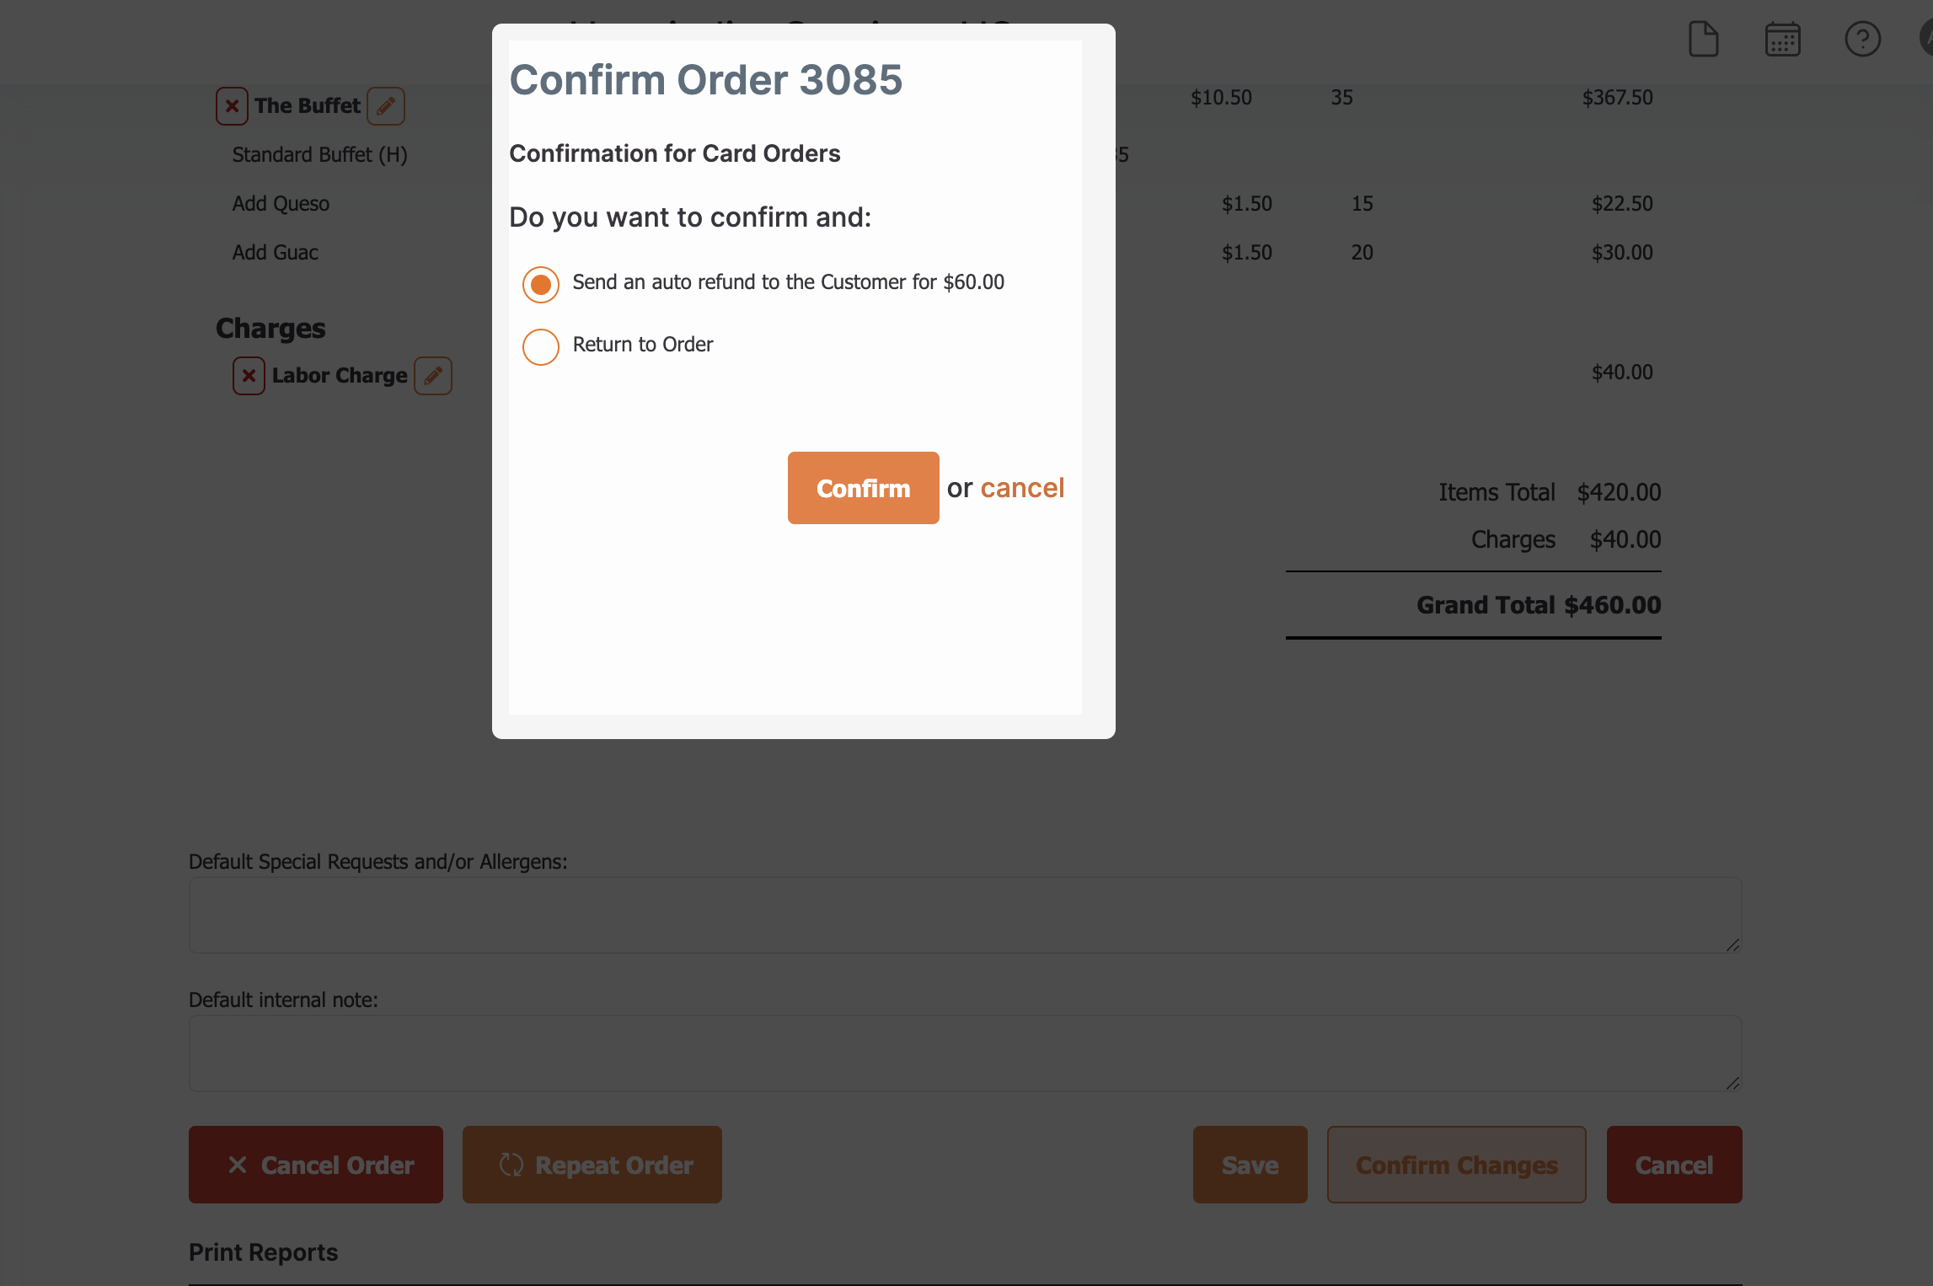1933x1286 pixels.
Task: Edit The Buffet using the pencil icon
Action: click(x=386, y=106)
